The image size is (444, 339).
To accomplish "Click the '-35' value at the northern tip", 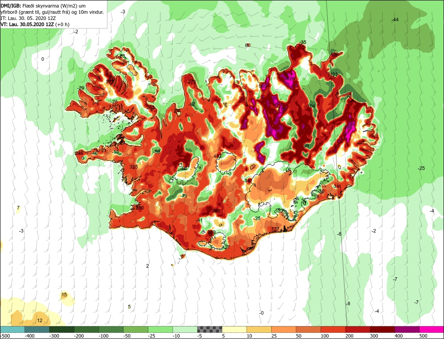I will click(x=303, y=43).
